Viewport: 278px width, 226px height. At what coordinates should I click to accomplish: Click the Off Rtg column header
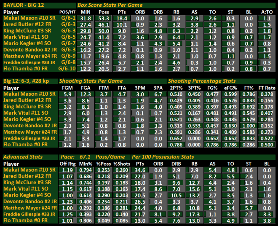(x=67, y=164)
